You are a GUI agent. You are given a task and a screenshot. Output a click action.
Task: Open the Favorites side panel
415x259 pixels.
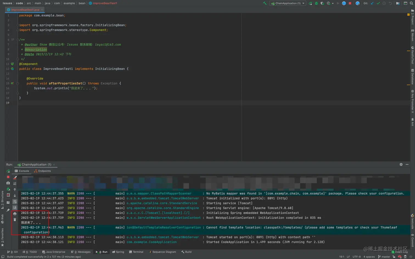pyautogui.click(x=2, y=237)
